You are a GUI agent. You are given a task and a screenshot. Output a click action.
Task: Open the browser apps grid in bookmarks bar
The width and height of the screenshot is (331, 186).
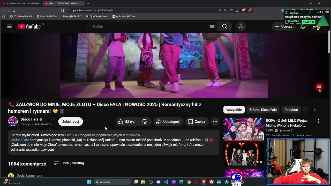[x=3, y=16]
